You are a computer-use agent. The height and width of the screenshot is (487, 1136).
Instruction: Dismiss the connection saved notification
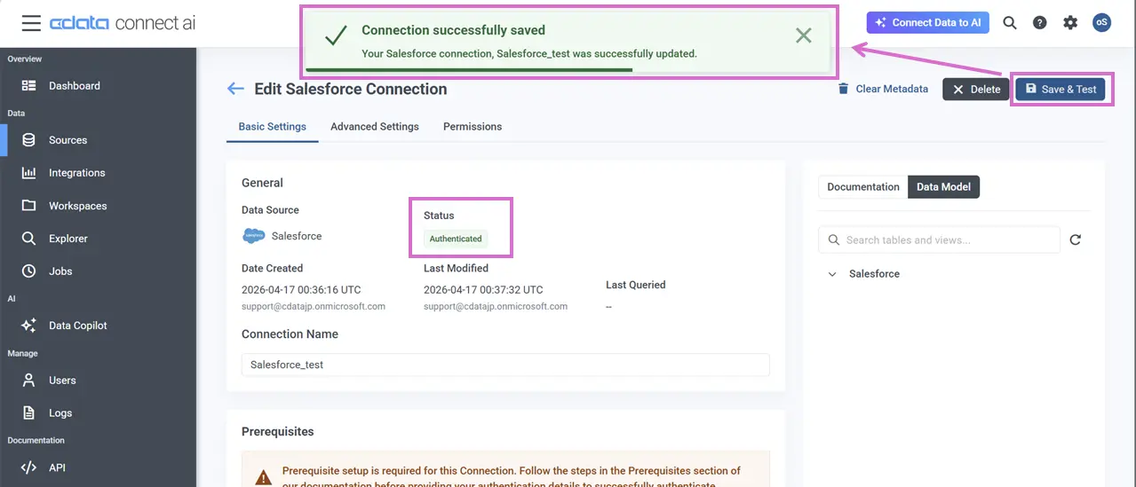[803, 35]
